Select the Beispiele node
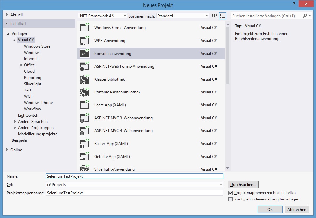 (x=19, y=140)
